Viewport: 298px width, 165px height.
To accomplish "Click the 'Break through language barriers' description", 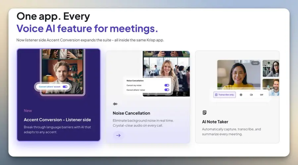I will tap(57, 130).
